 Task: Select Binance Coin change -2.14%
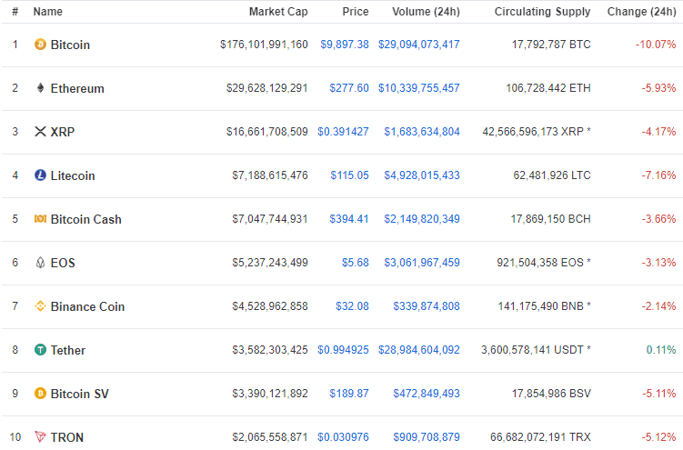pos(658,306)
